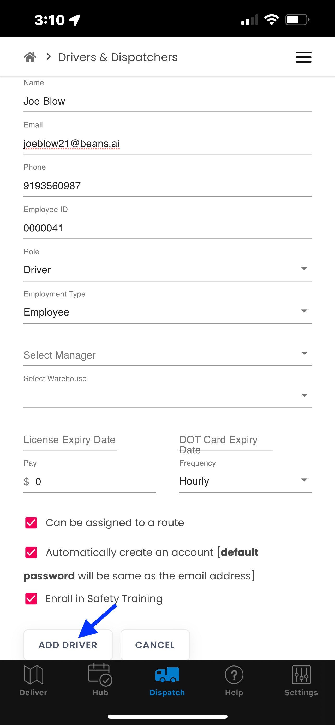Screen dimensions: 335x725
Task: Open the Help question mark icon
Action: (x=234, y=675)
